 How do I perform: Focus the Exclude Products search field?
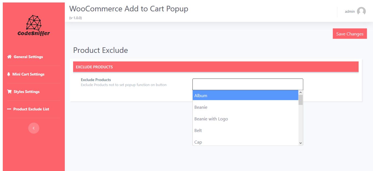248,84
